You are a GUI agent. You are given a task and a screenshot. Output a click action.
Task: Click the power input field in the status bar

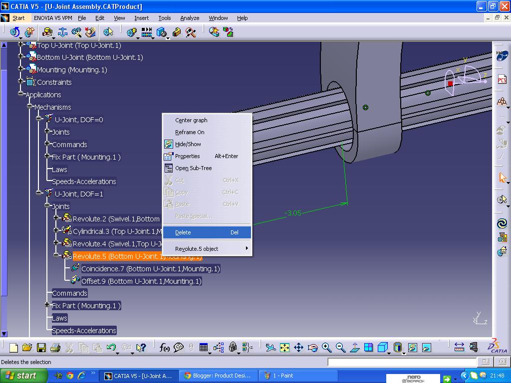click(x=402, y=362)
